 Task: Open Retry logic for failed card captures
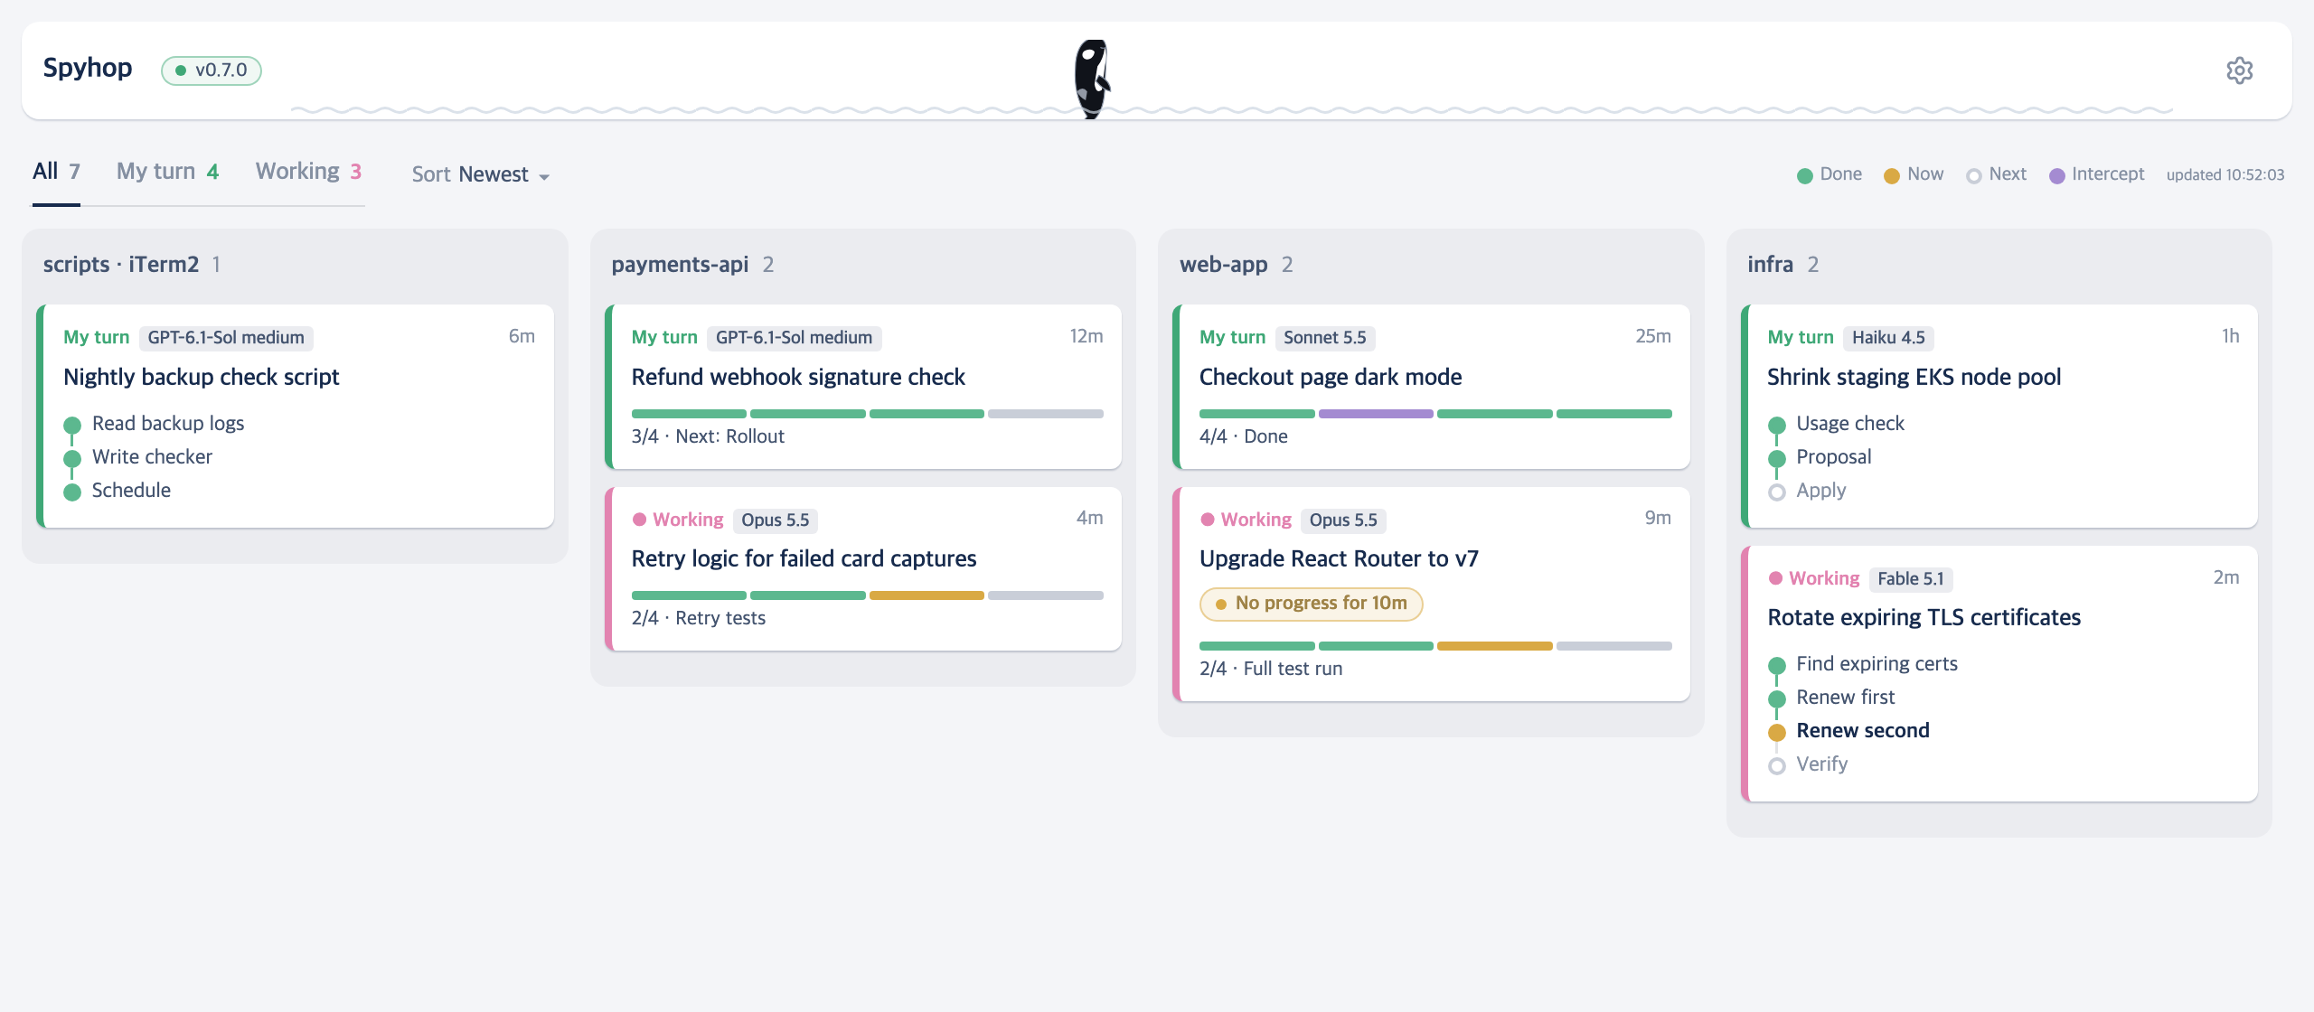click(x=863, y=568)
